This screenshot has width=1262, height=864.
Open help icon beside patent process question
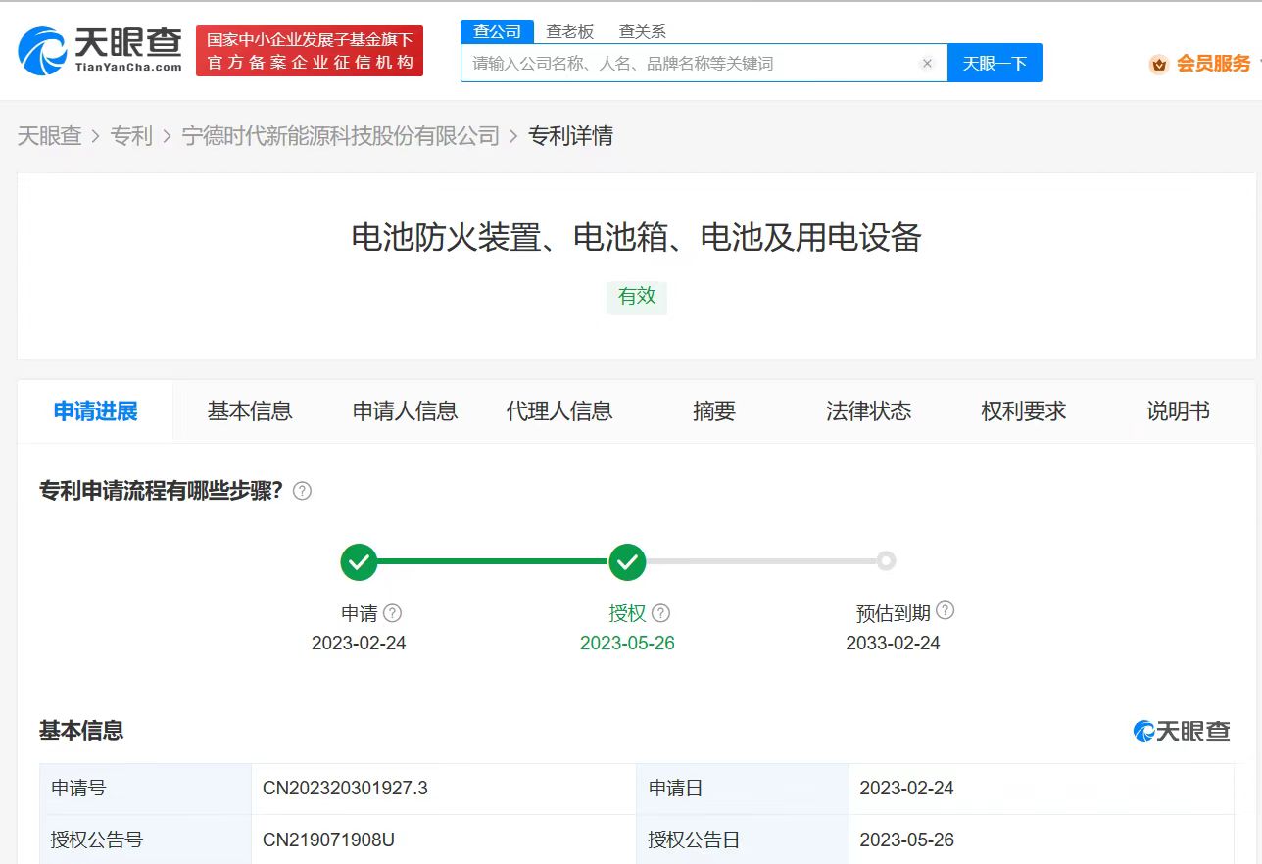303,491
